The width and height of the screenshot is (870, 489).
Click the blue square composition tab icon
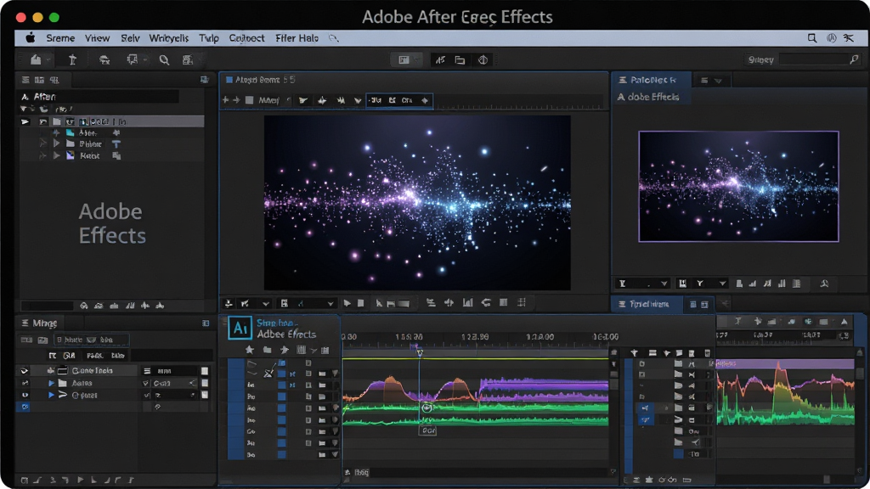(229, 80)
